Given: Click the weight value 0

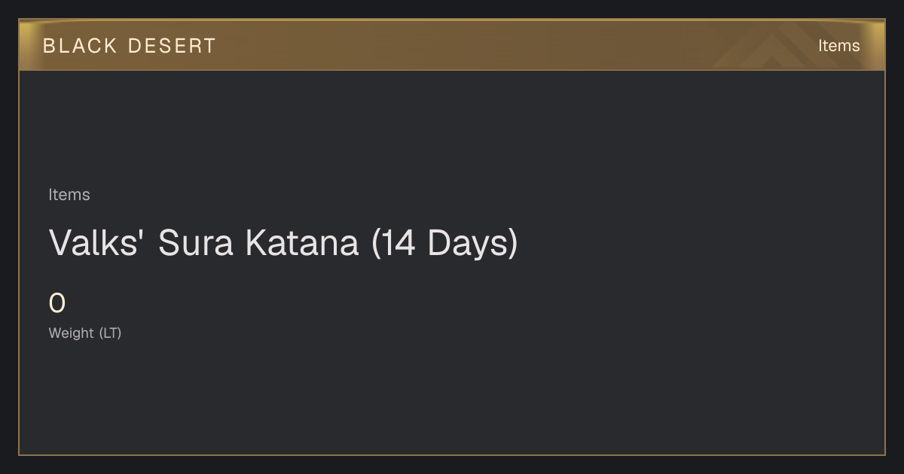Looking at the screenshot, I should [57, 303].
